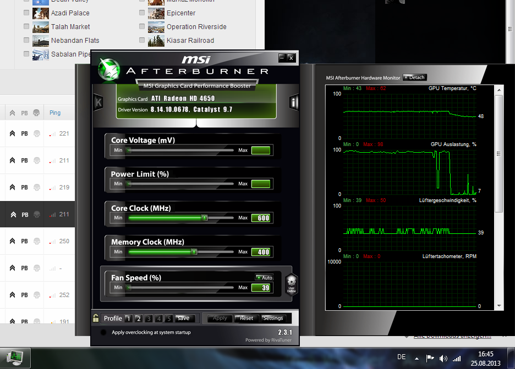This screenshot has height=369, width=515.
Task: Open the fan User Define gear button
Action: pos(291,284)
